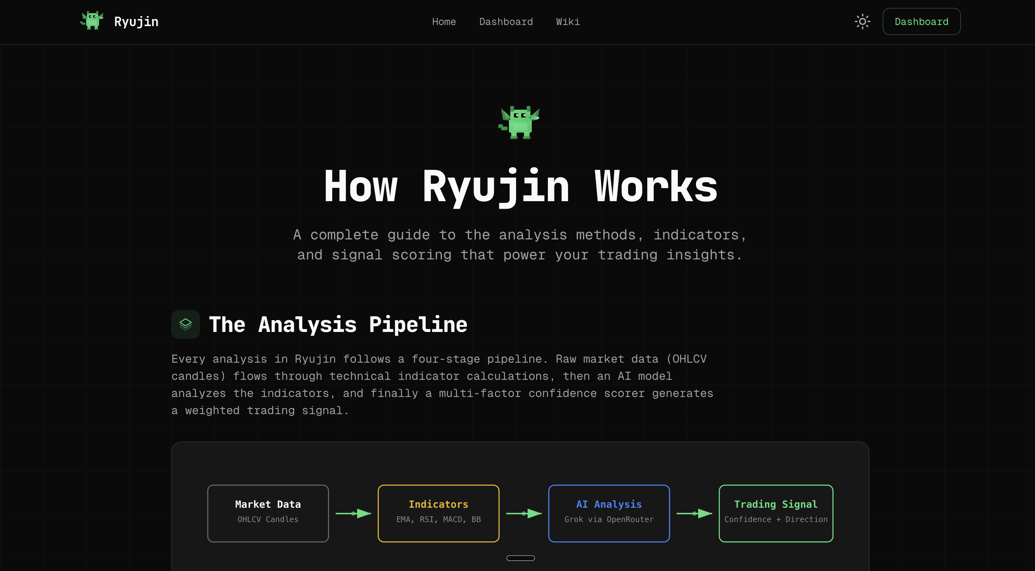Click the arrow before Trading Signal box
The width and height of the screenshot is (1035, 571).
(694, 513)
